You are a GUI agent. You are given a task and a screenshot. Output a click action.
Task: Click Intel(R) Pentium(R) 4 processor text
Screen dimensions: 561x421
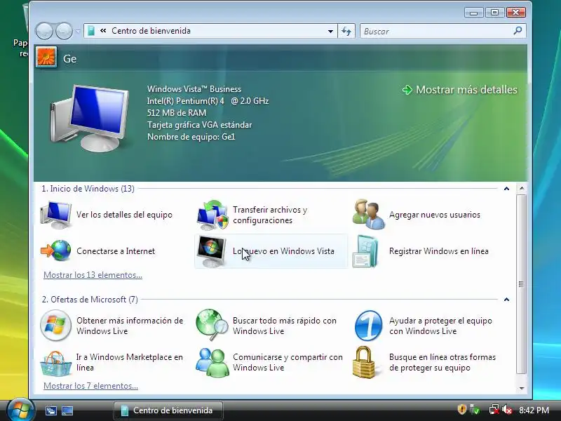coord(208,101)
